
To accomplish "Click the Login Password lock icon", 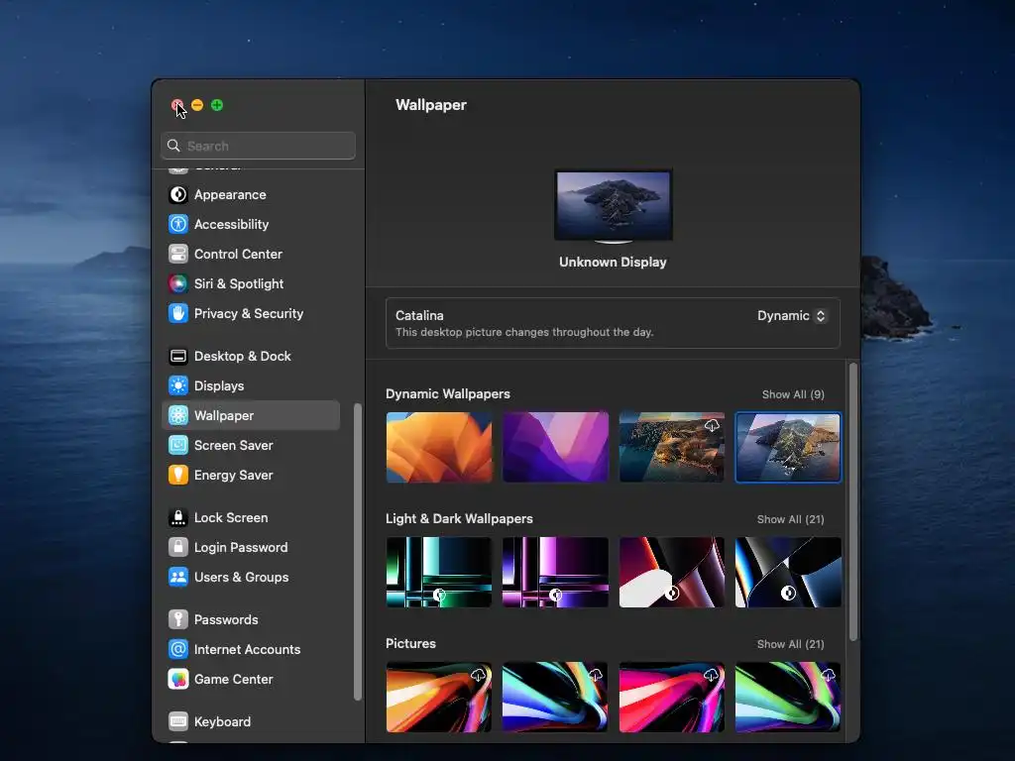I will point(178,547).
